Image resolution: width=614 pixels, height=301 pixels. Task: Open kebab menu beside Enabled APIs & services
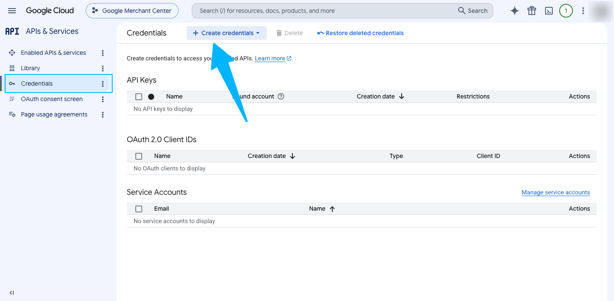click(103, 53)
